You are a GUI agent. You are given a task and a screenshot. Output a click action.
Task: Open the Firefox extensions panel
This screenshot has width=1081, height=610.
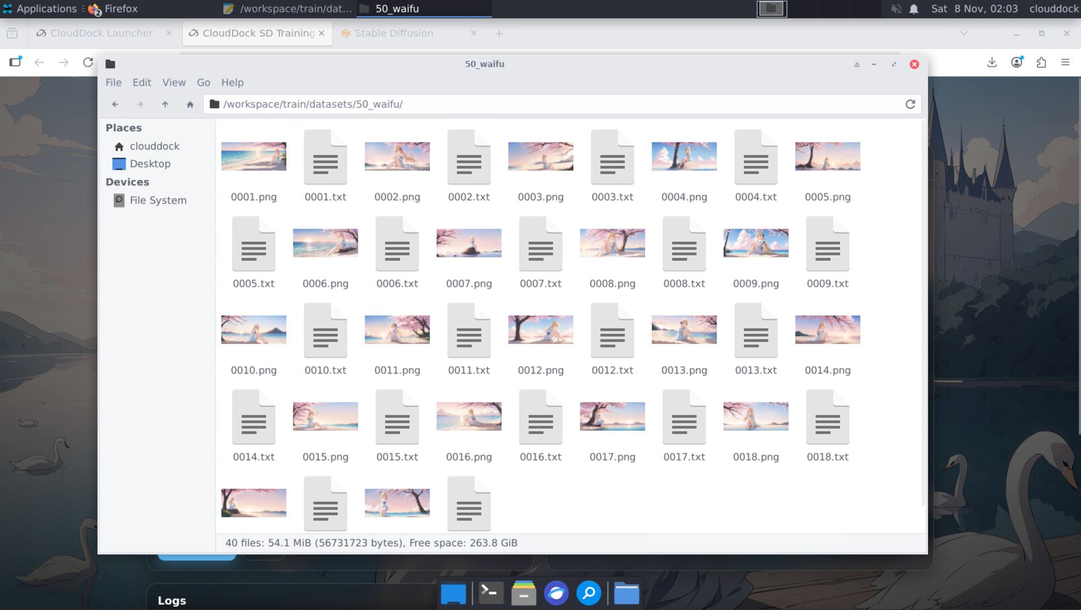[1042, 62]
